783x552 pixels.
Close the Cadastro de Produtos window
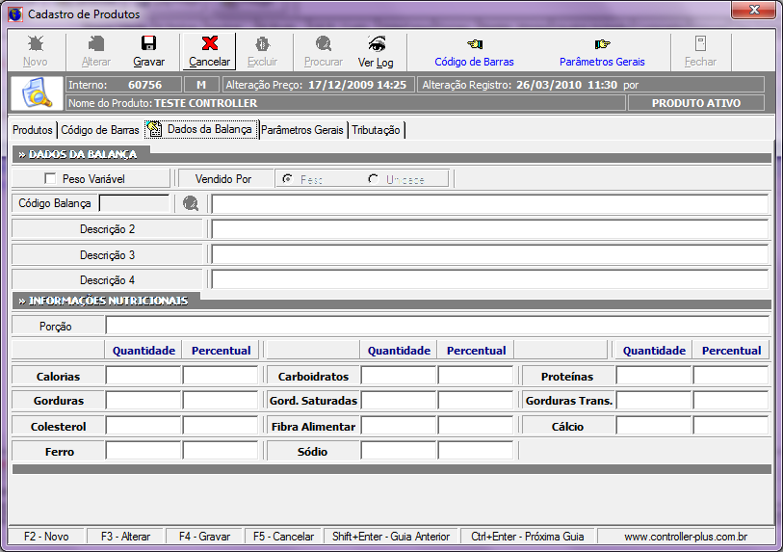point(754,10)
